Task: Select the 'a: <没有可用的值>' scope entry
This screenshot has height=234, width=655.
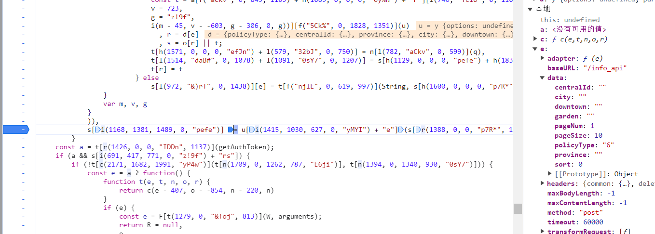Action: (573, 29)
